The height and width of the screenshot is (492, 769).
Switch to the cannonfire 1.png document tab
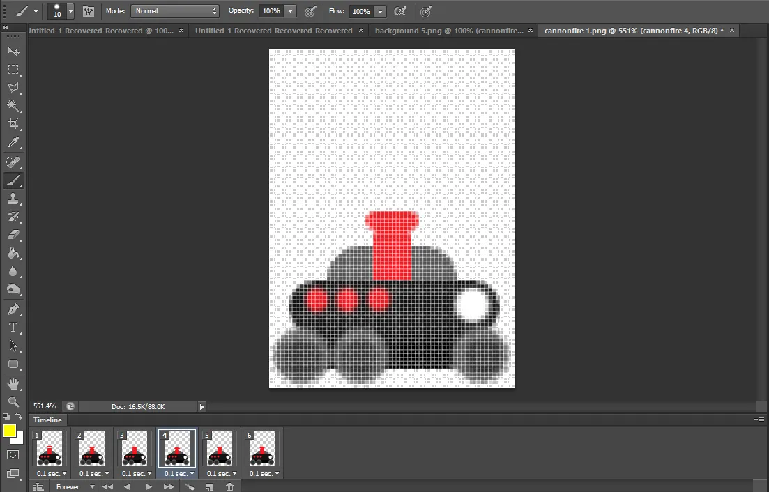[x=634, y=31]
